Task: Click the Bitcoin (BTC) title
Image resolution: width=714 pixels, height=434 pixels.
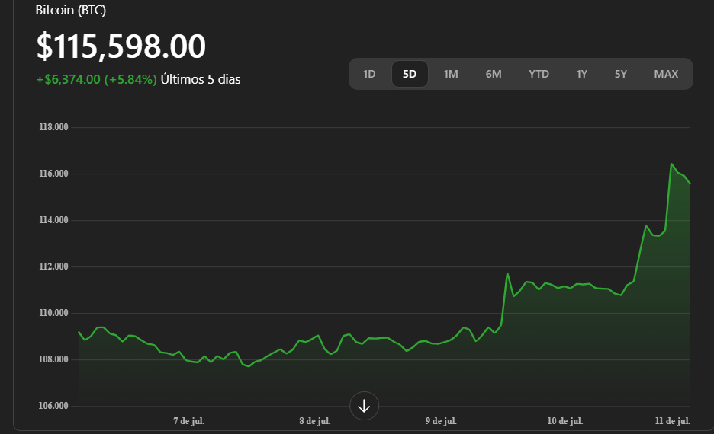Action: 71,10
